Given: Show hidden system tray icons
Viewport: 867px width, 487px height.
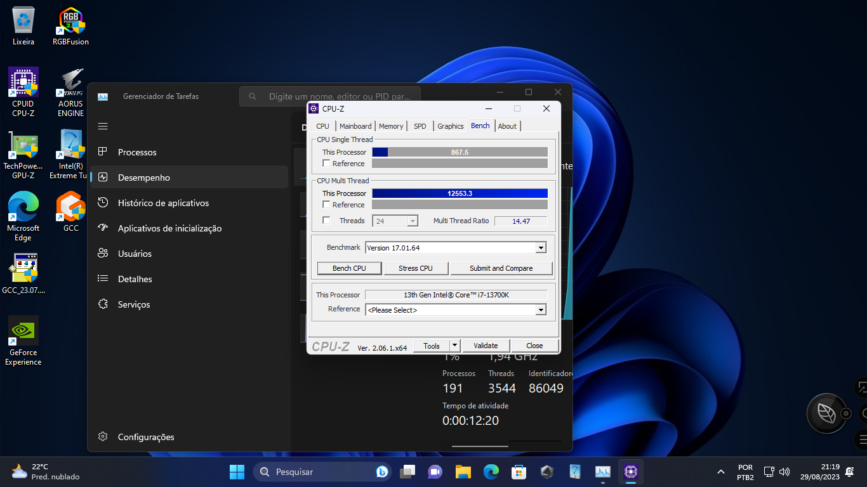Looking at the screenshot, I should click(x=720, y=472).
